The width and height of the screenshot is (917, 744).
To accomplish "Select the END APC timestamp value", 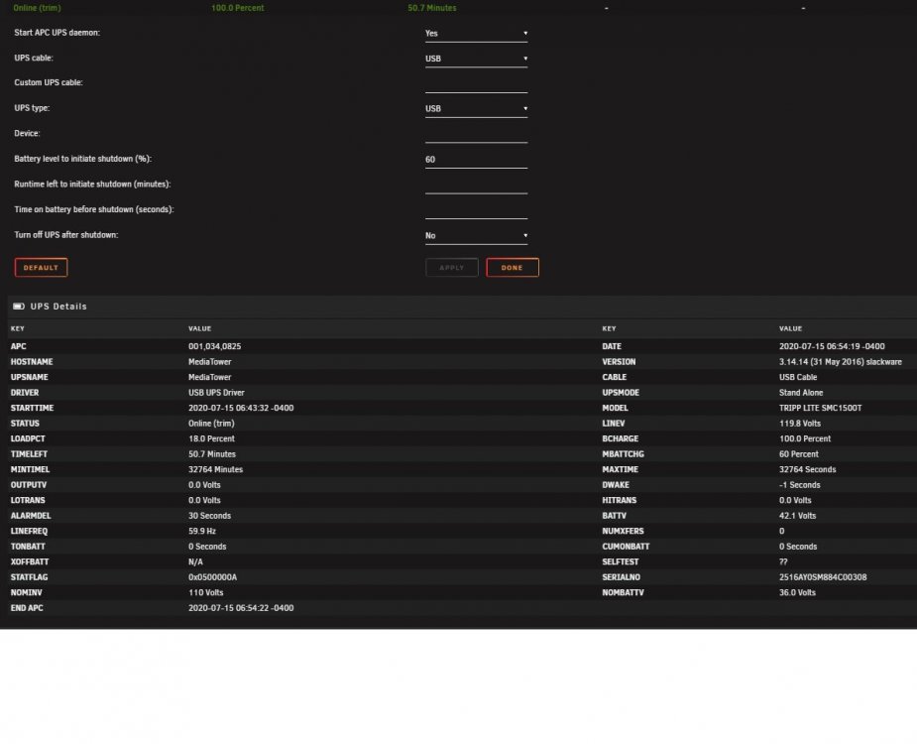I will [241, 608].
